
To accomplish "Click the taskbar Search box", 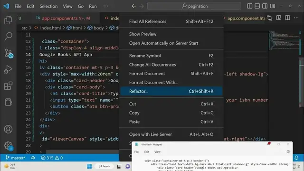I will (x=104, y=166).
